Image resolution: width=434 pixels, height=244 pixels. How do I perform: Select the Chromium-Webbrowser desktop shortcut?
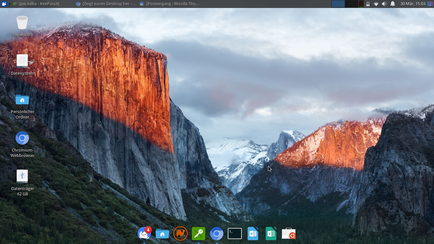tap(22, 145)
